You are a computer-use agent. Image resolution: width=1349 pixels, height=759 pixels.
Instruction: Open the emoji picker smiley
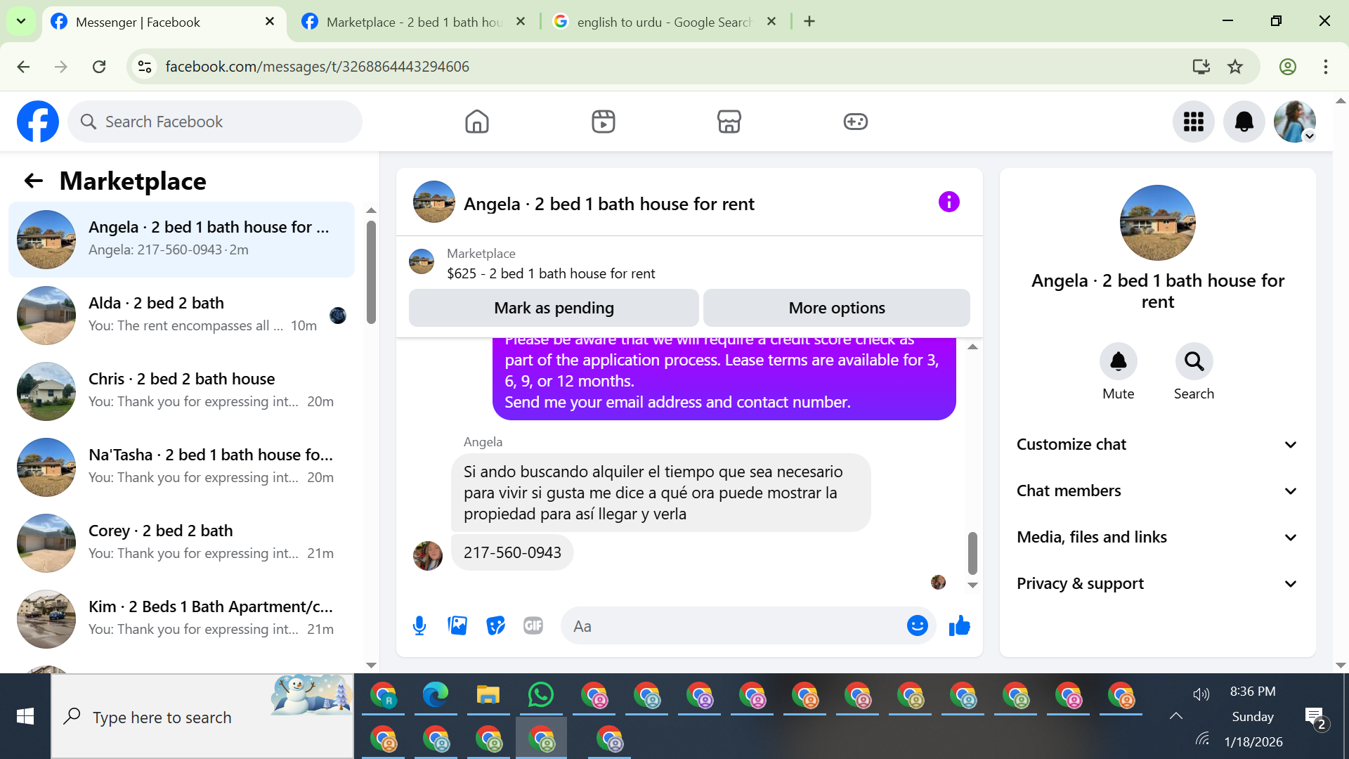click(x=917, y=625)
